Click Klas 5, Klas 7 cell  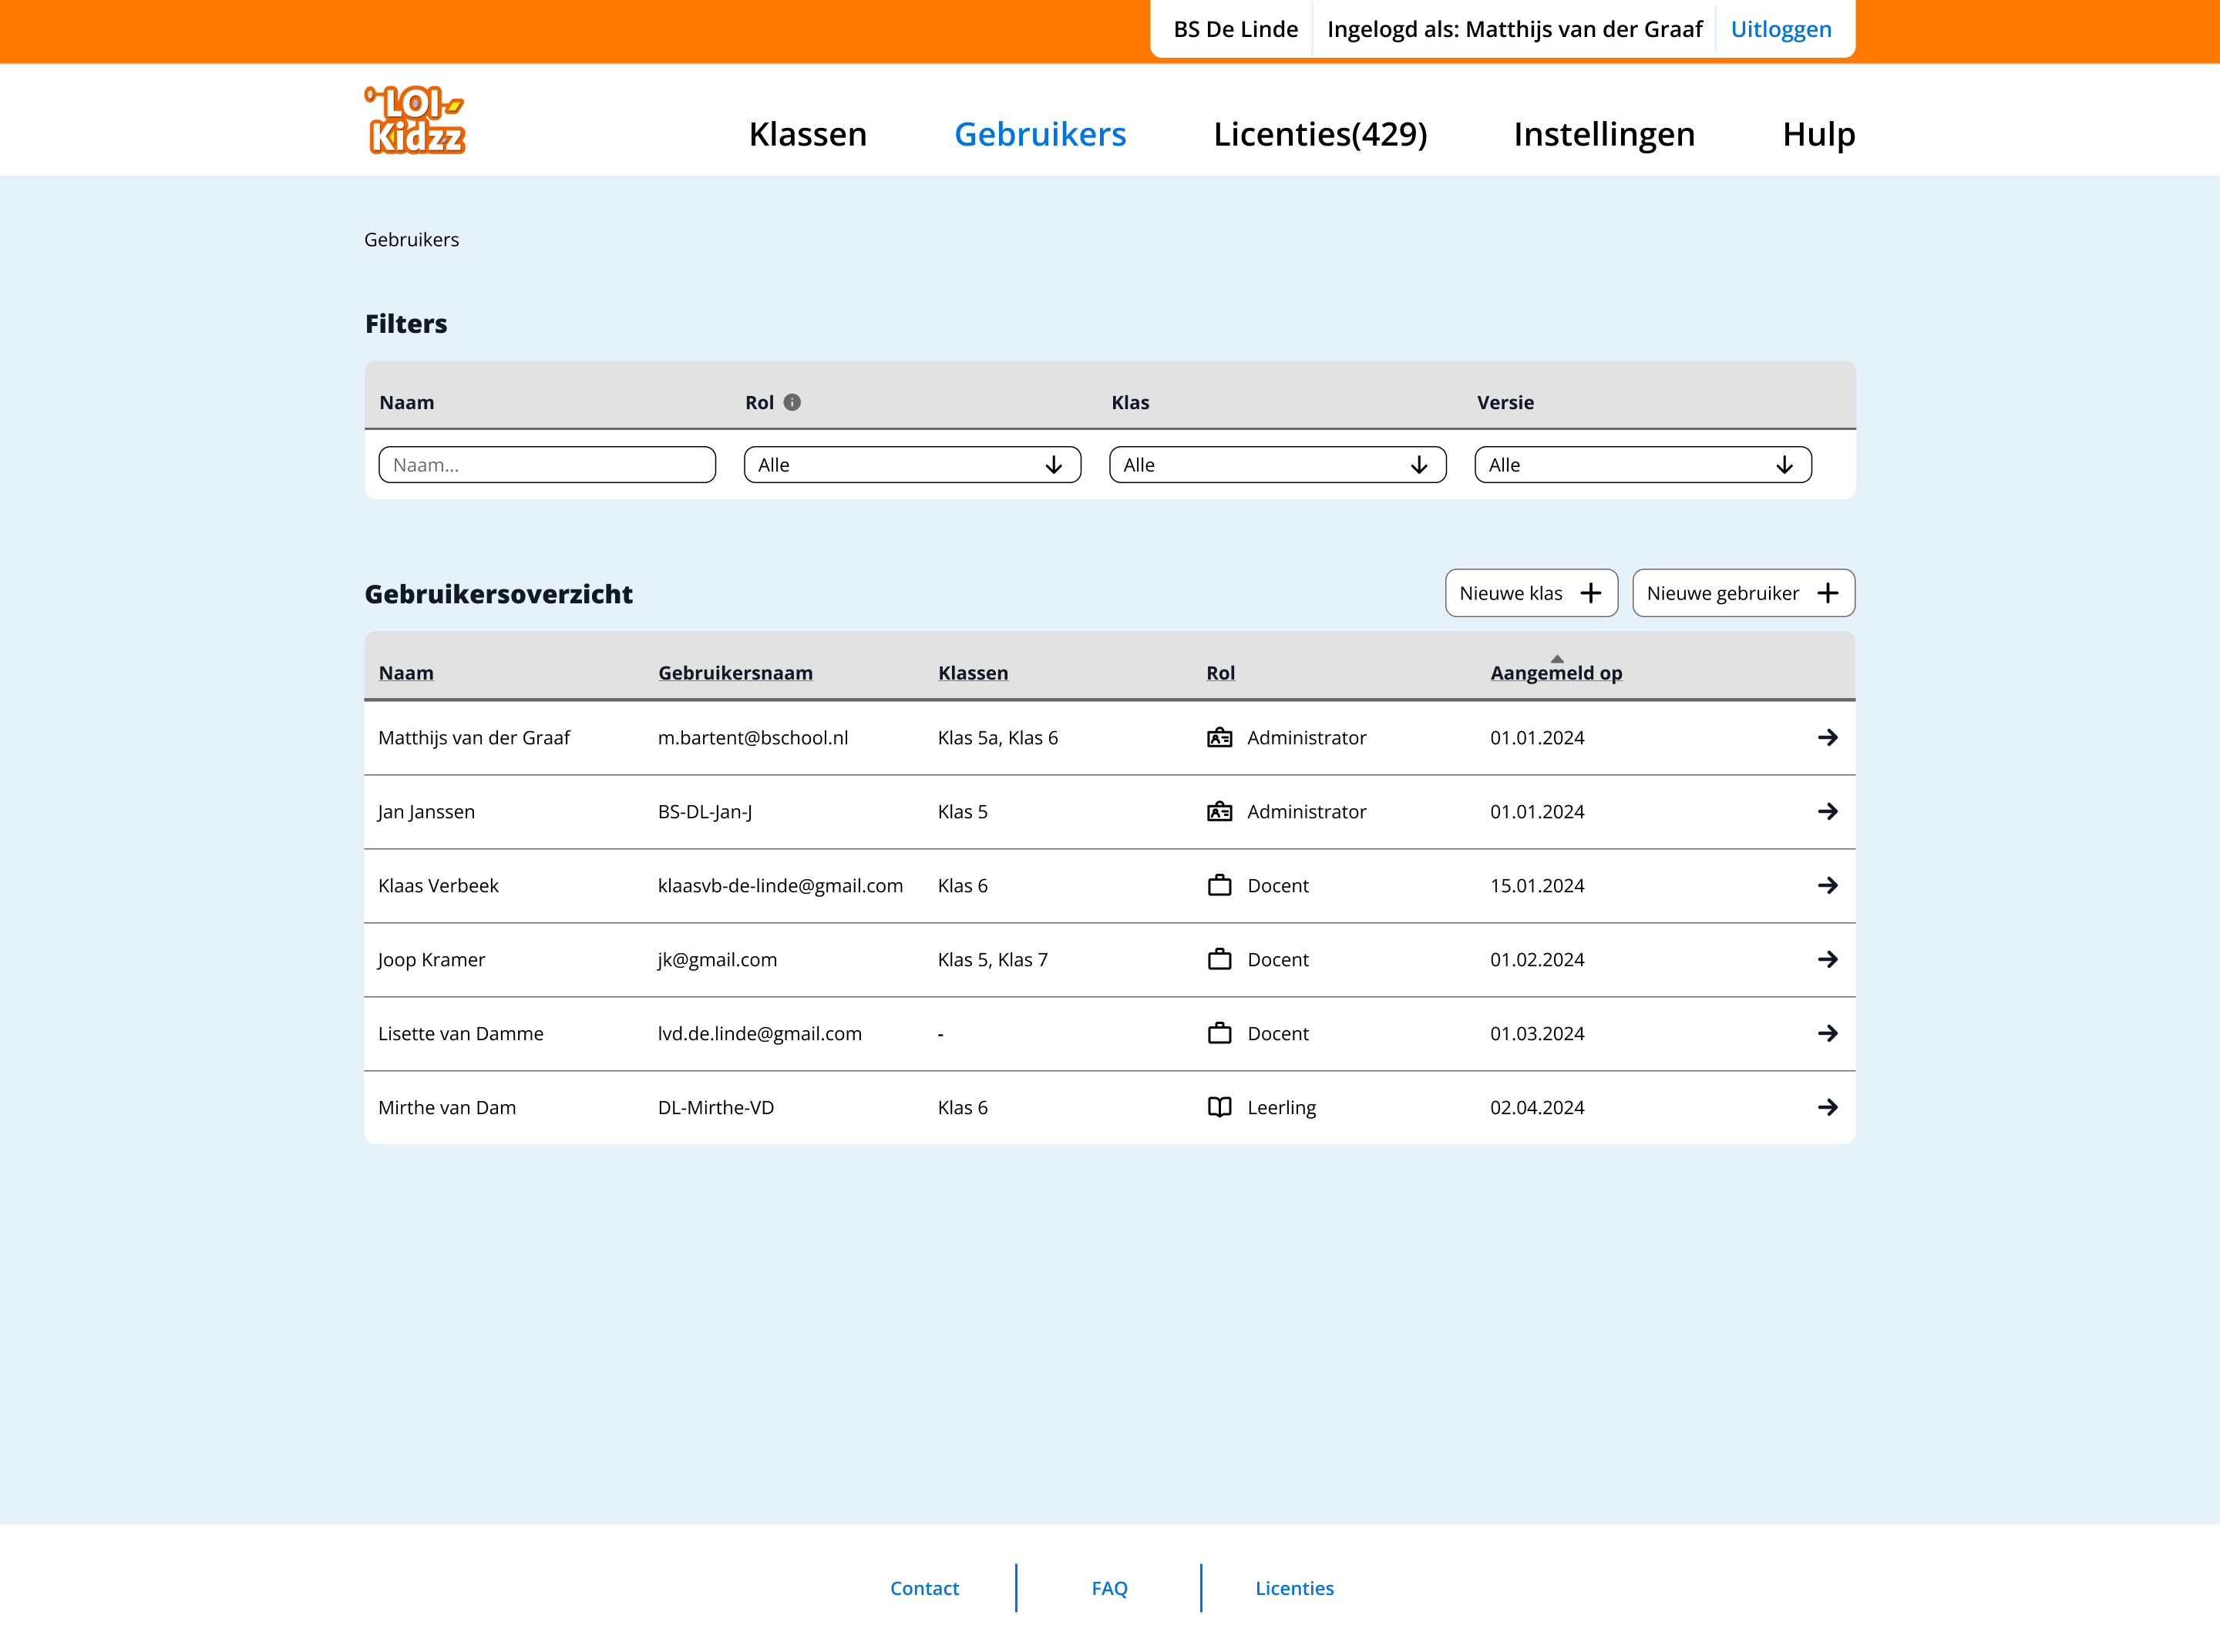pos(992,959)
